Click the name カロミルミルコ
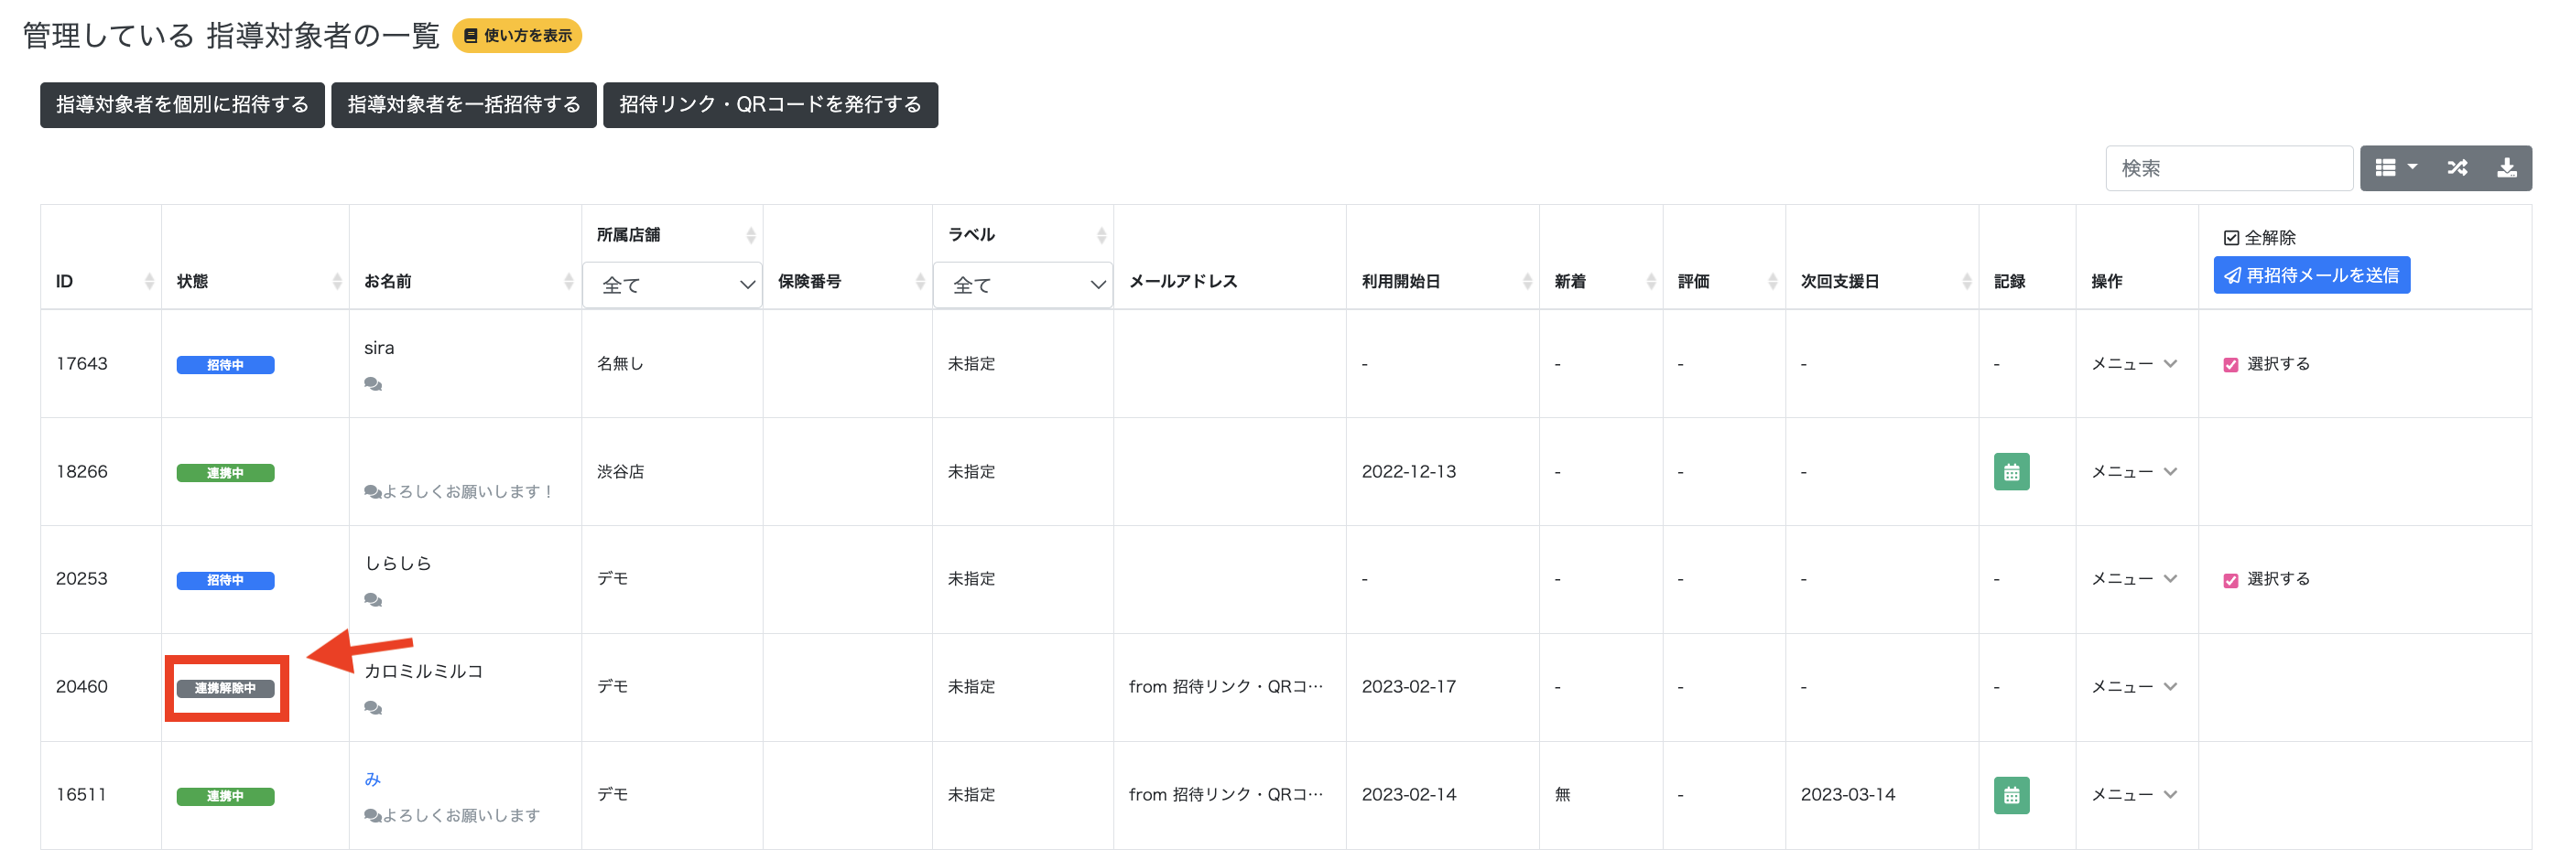The image size is (2560, 860). pyautogui.click(x=423, y=672)
